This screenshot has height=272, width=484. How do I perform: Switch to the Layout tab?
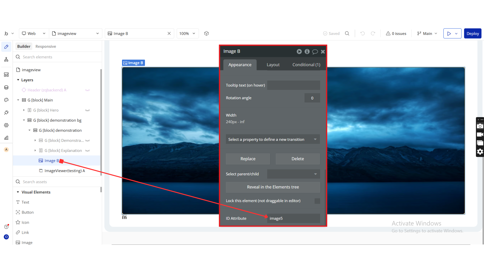pyautogui.click(x=273, y=65)
